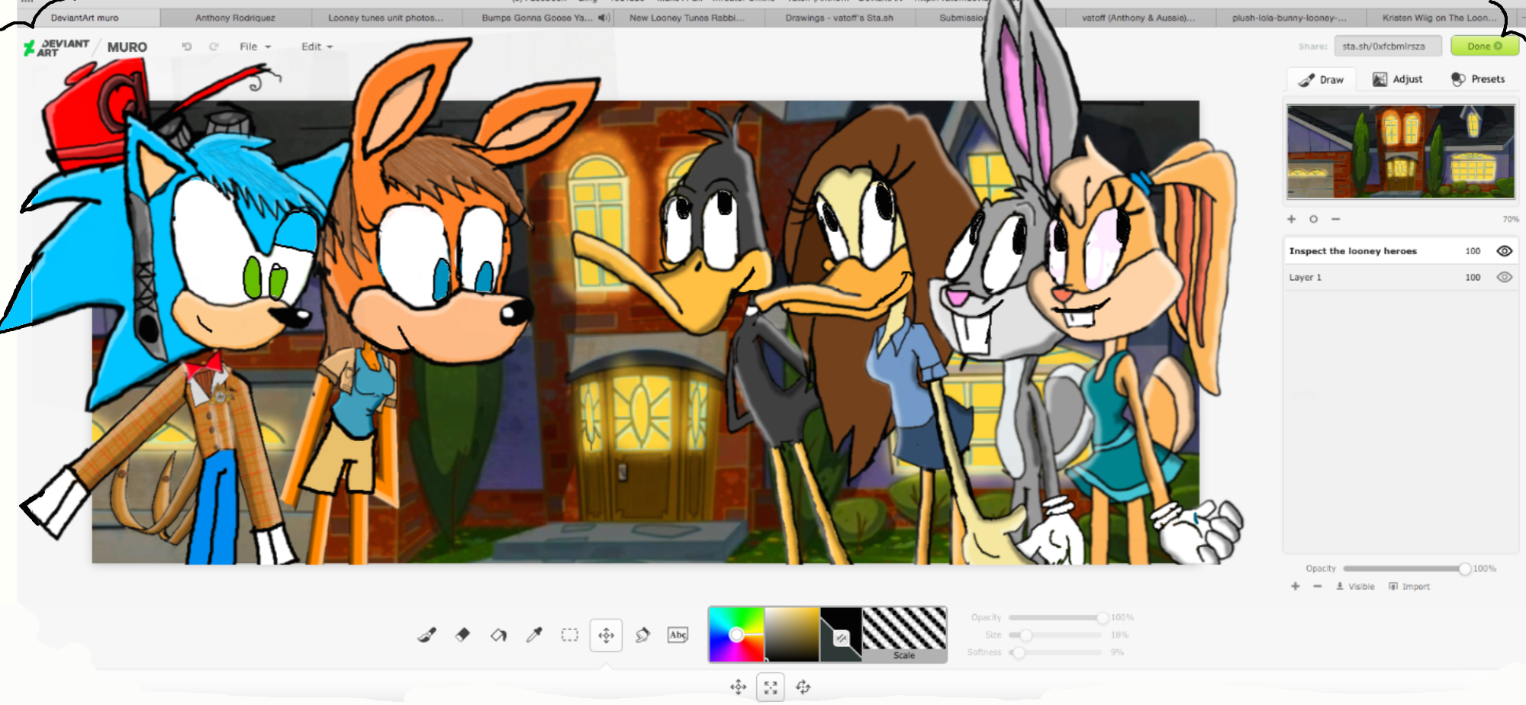Select the Brush tool
Viewport: 1526px width, 705px height.
(x=427, y=635)
